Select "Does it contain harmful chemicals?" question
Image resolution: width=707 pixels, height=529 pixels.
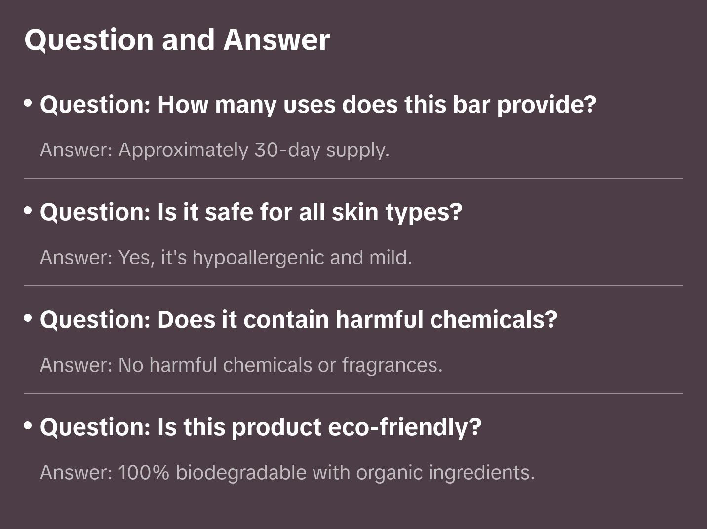pyautogui.click(x=357, y=320)
